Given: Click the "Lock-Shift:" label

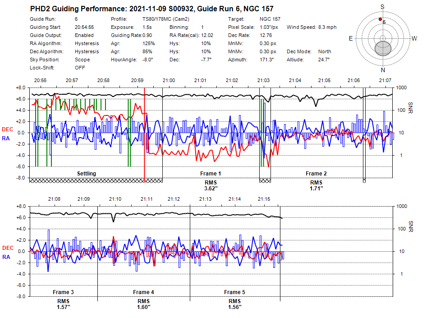Looking at the screenshot, I should (42, 68).
